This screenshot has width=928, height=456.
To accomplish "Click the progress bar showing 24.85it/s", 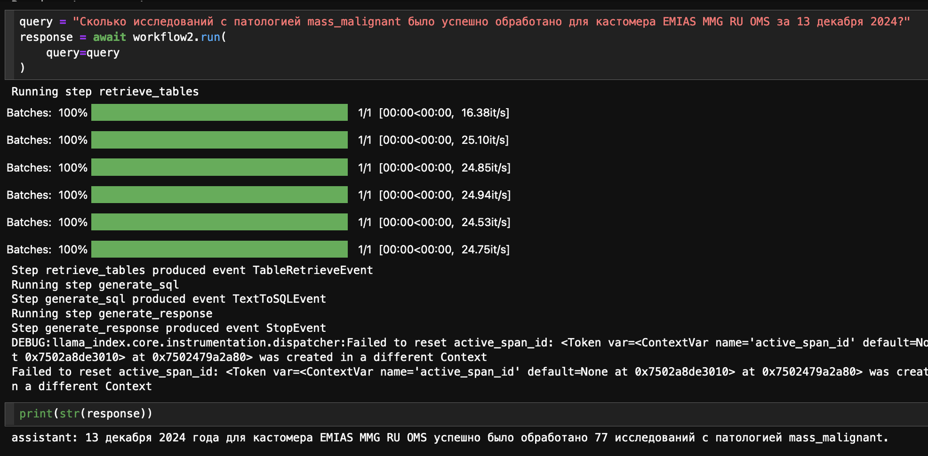I will tap(219, 168).
